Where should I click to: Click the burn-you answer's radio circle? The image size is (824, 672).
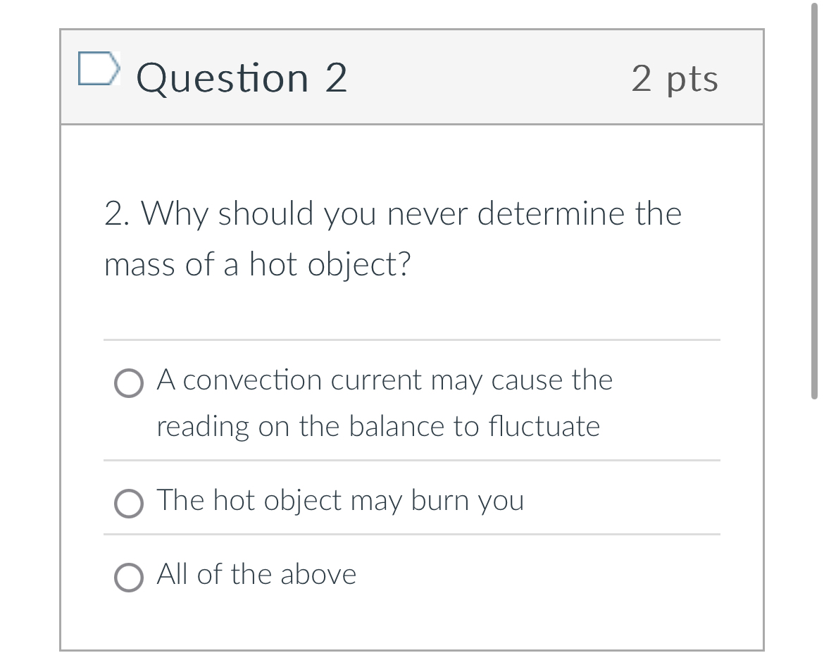[128, 504]
